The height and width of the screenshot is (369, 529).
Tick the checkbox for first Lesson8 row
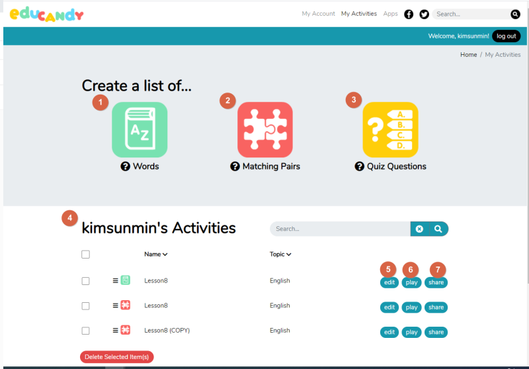tap(86, 281)
